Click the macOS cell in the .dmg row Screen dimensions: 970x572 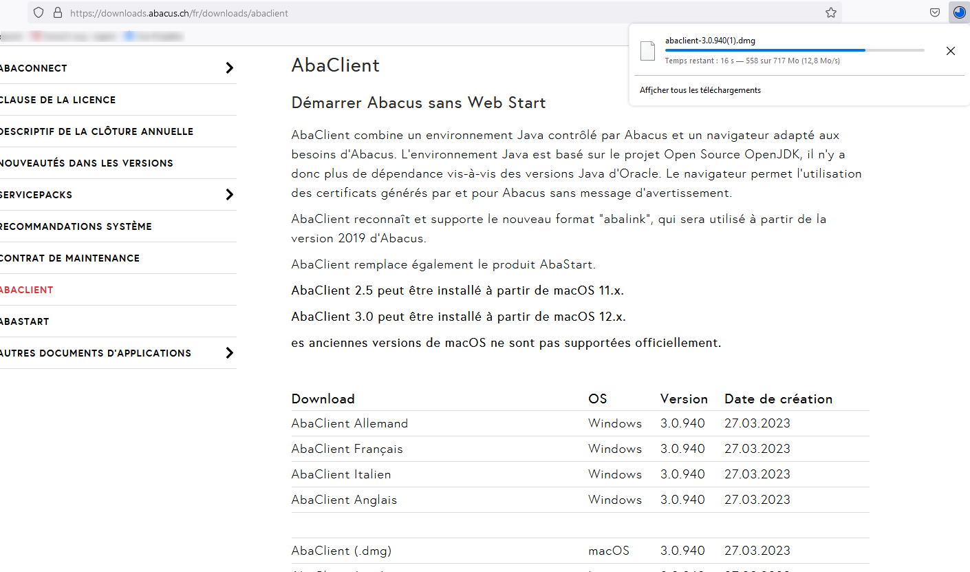pos(609,551)
